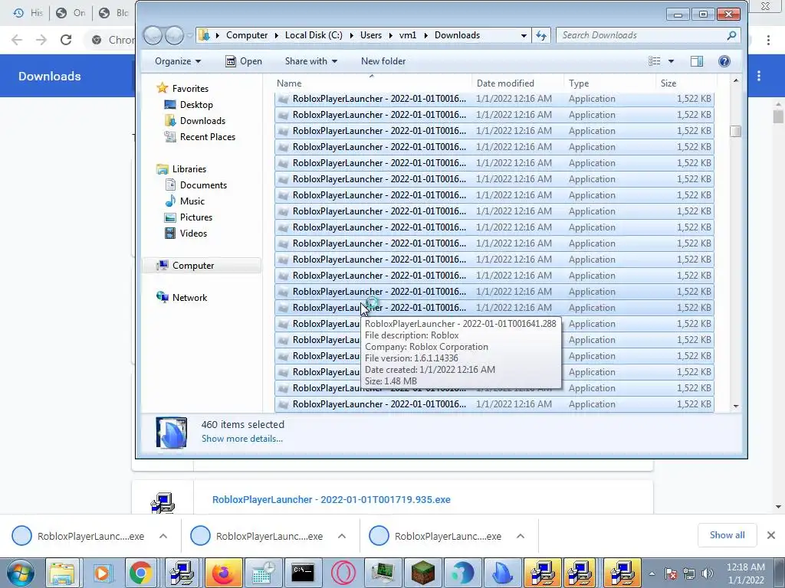Expand the arrow after Computer in breadcrumb

[277, 35]
